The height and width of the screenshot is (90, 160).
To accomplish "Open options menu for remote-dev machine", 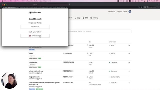I will (129, 62).
